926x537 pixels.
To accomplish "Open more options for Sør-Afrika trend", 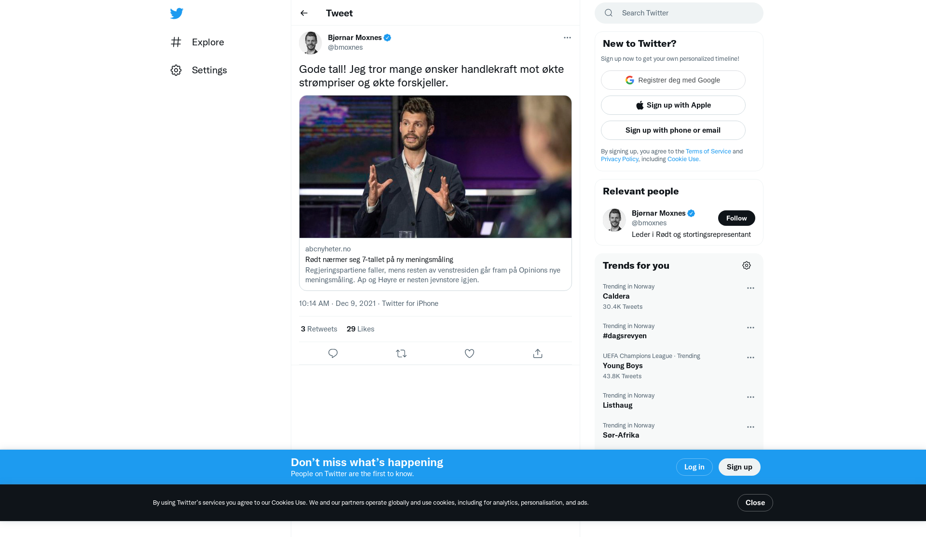I will 750,427.
